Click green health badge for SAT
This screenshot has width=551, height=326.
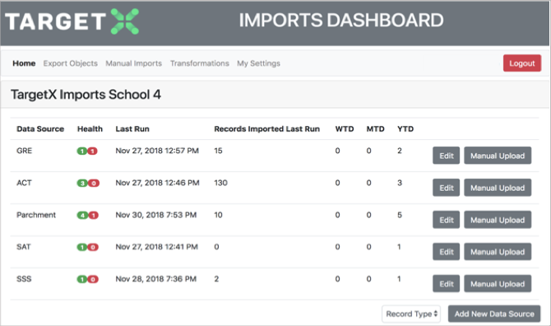82,247
